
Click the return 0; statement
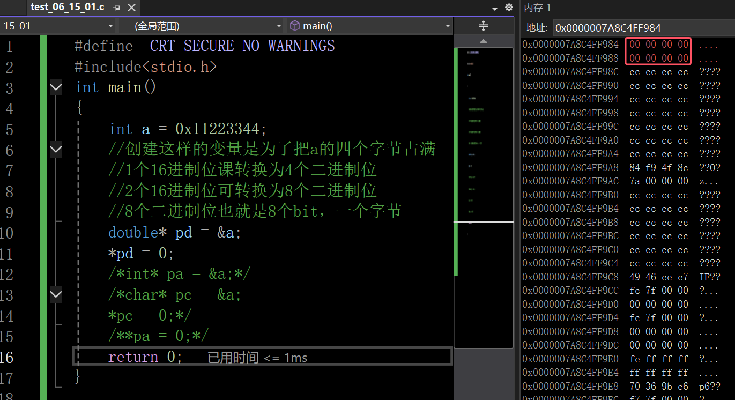(145, 357)
